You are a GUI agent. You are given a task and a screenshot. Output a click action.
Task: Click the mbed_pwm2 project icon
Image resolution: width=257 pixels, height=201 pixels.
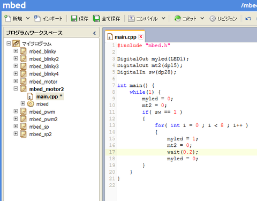point(23,119)
